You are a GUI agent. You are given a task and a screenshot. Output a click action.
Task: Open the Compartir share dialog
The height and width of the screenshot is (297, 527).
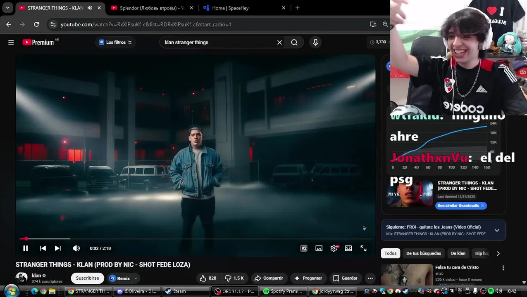(x=269, y=278)
